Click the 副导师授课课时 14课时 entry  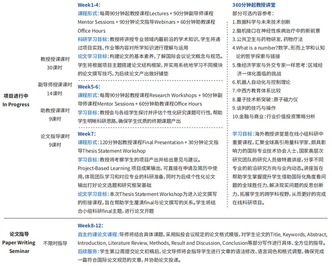54,89
